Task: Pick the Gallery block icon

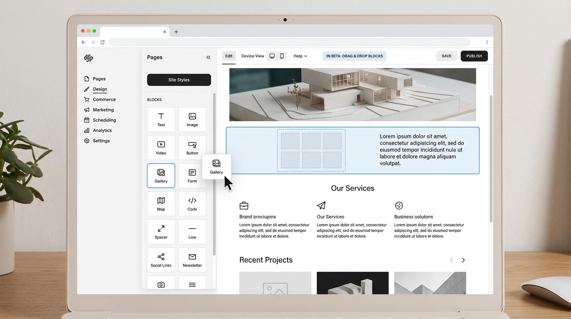Action: [161, 175]
